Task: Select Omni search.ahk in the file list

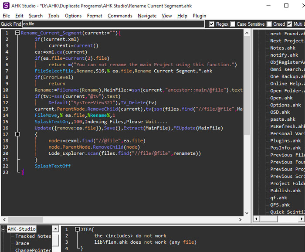Action: click(x=287, y=69)
